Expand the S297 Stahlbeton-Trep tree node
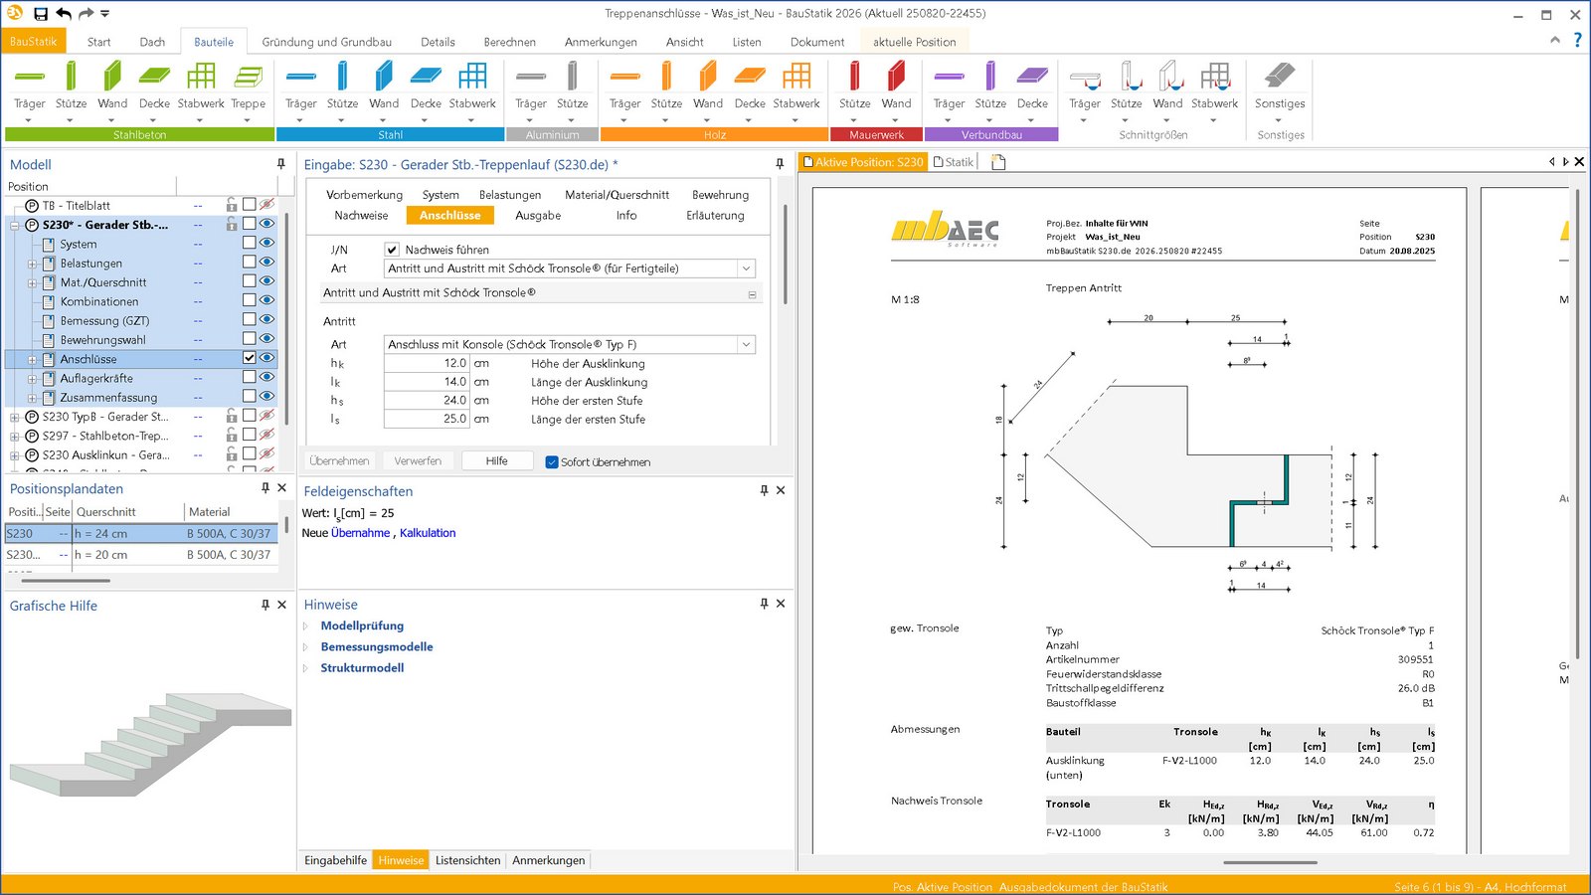The width and height of the screenshot is (1591, 895). click(x=15, y=437)
